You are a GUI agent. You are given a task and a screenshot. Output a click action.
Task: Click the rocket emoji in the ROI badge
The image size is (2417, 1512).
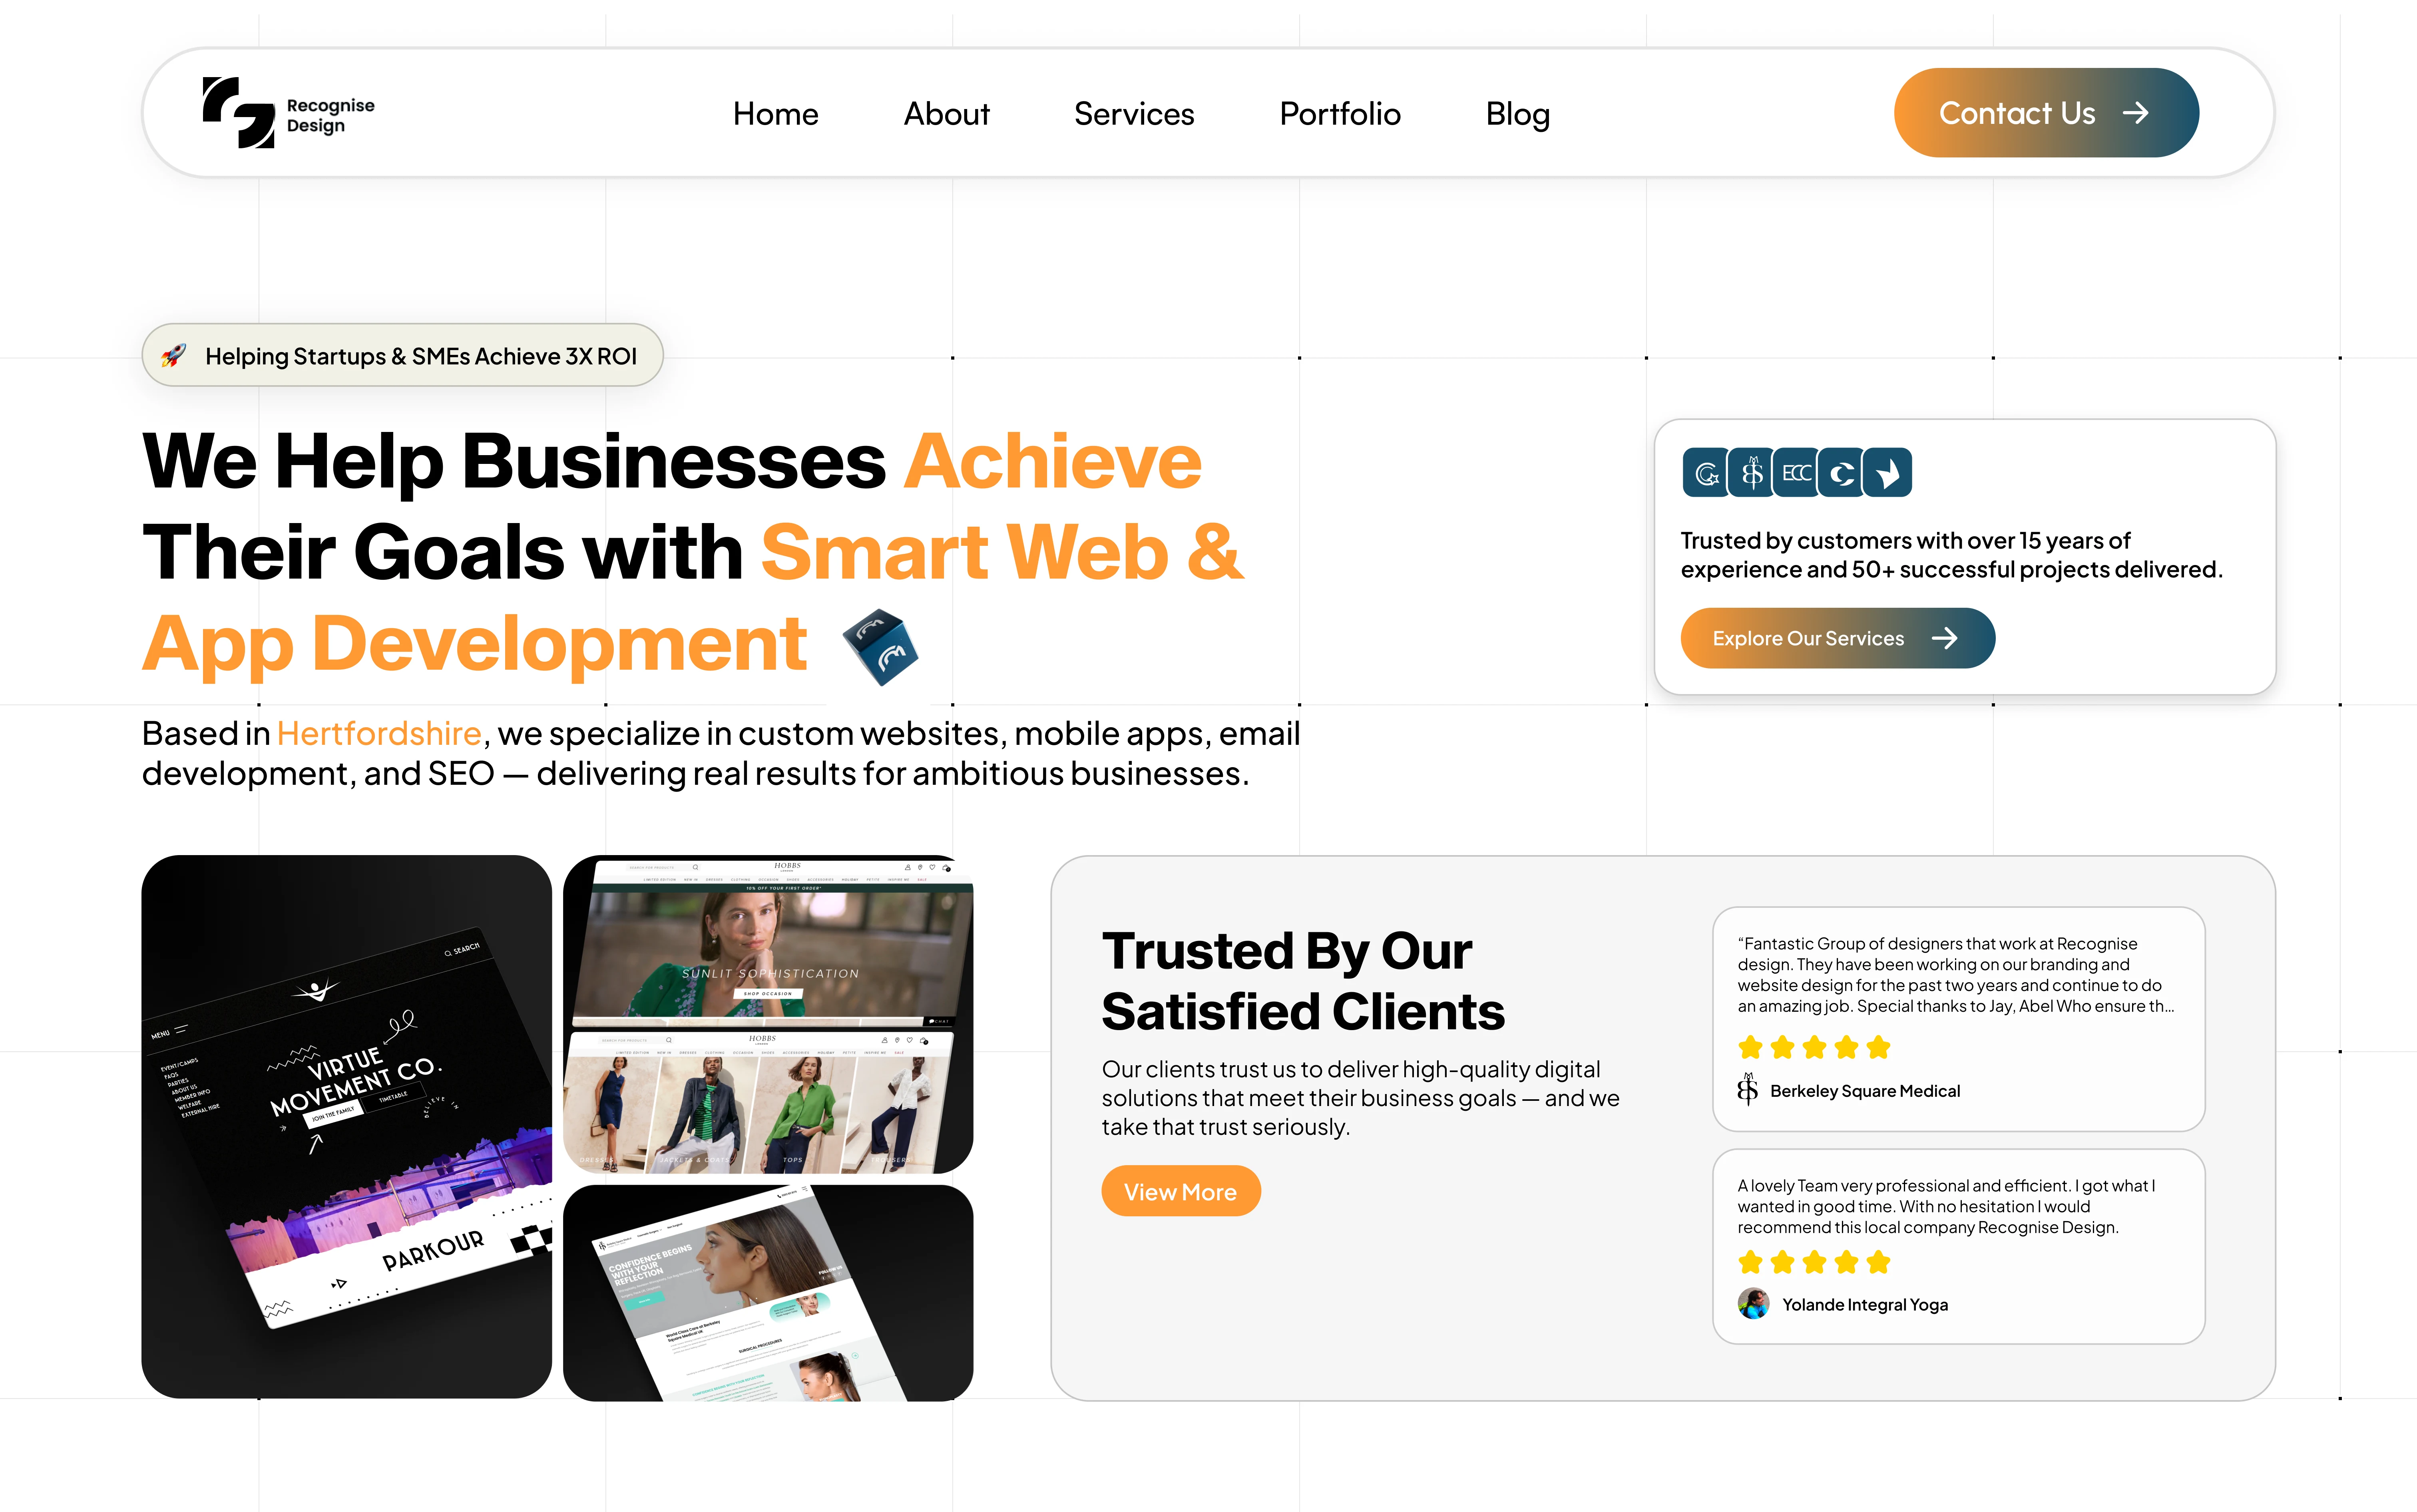tap(174, 356)
